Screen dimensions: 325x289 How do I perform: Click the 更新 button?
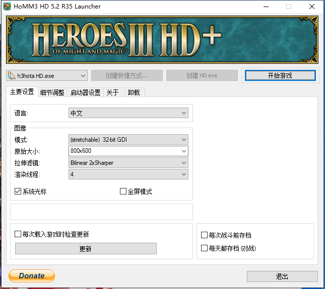click(86, 249)
